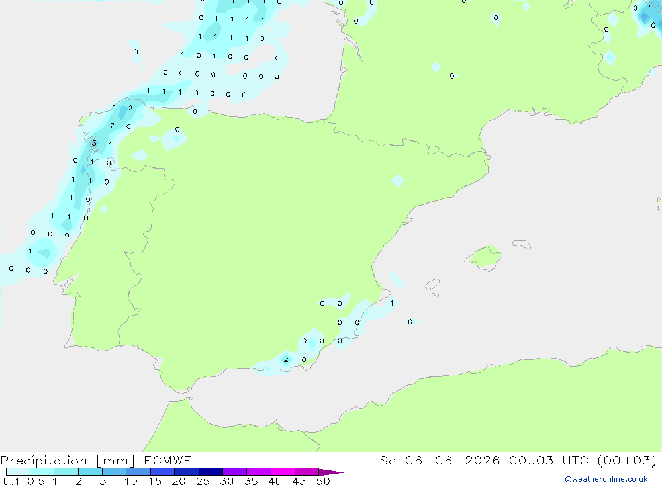
Task: Choose the 15–20 mm legend color box
Action: pyautogui.click(x=163, y=472)
